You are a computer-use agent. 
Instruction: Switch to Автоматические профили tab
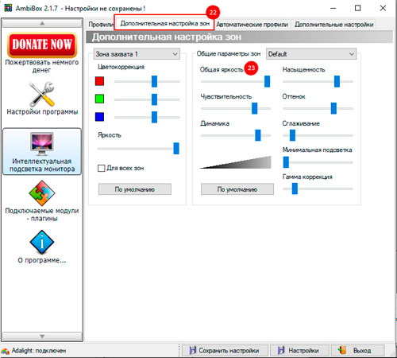[252, 25]
